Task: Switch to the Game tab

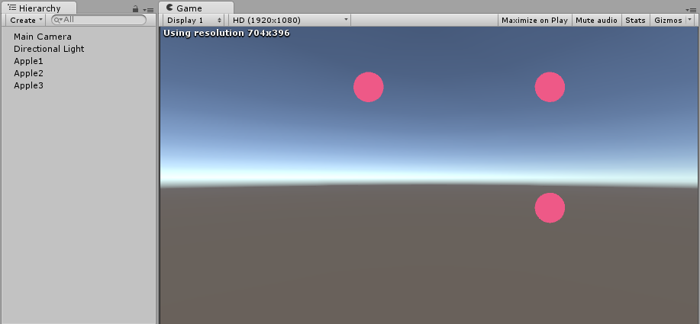Action: click(x=195, y=8)
